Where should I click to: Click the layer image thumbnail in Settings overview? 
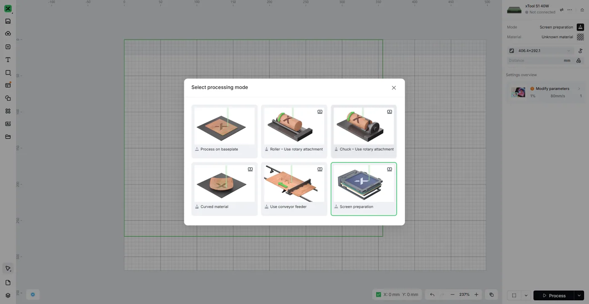coord(518,92)
